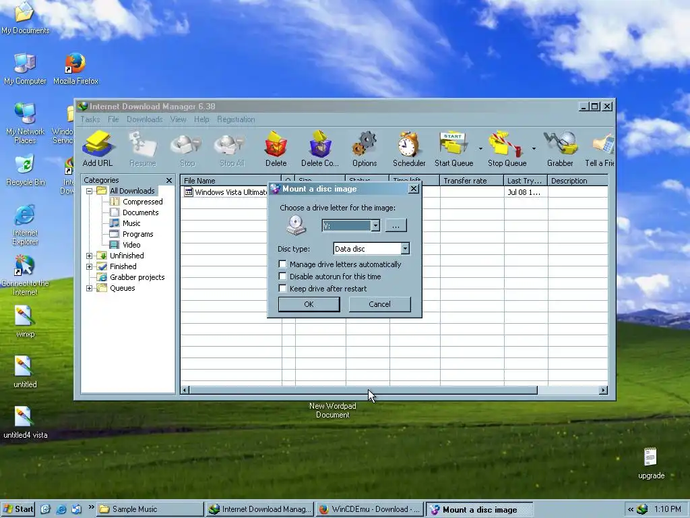This screenshot has height=518, width=690.
Task: Open the Registration menu
Action: [236, 119]
